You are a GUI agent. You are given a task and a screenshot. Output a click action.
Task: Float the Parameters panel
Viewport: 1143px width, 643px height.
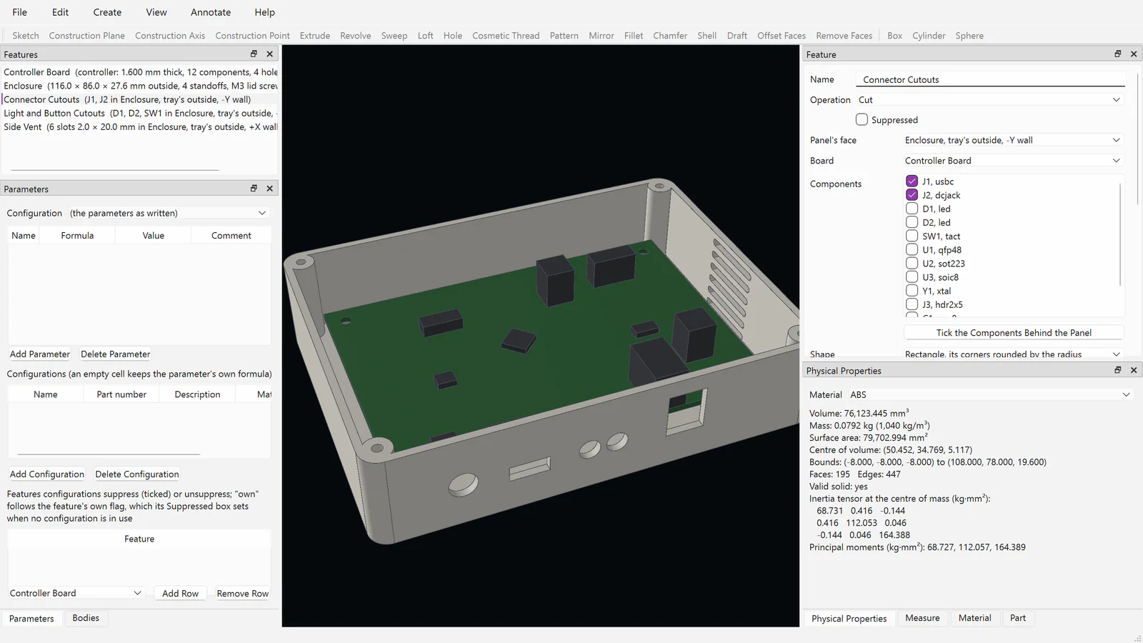pos(254,189)
